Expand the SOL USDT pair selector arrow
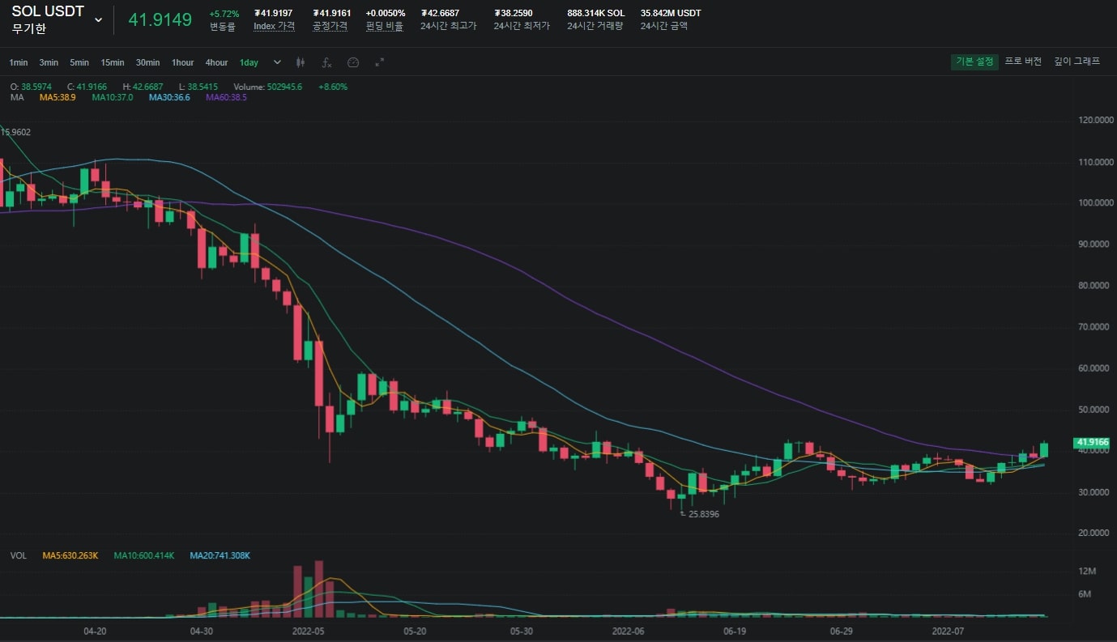This screenshot has width=1117, height=642. [x=99, y=19]
